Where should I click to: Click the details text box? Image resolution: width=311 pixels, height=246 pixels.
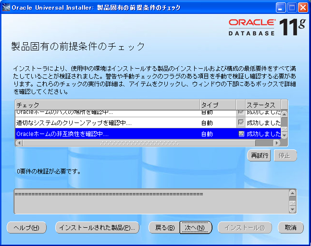[151, 201]
